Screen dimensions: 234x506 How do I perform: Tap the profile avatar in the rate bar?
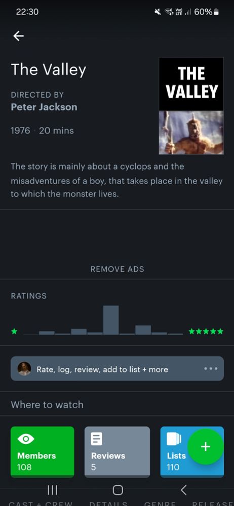[x=24, y=368]
